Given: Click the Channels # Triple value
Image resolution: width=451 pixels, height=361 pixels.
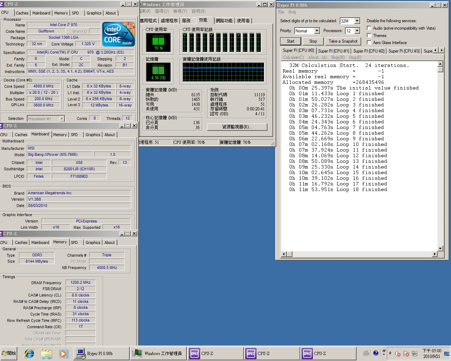Looking at the screenshot, I should point(107,255).
